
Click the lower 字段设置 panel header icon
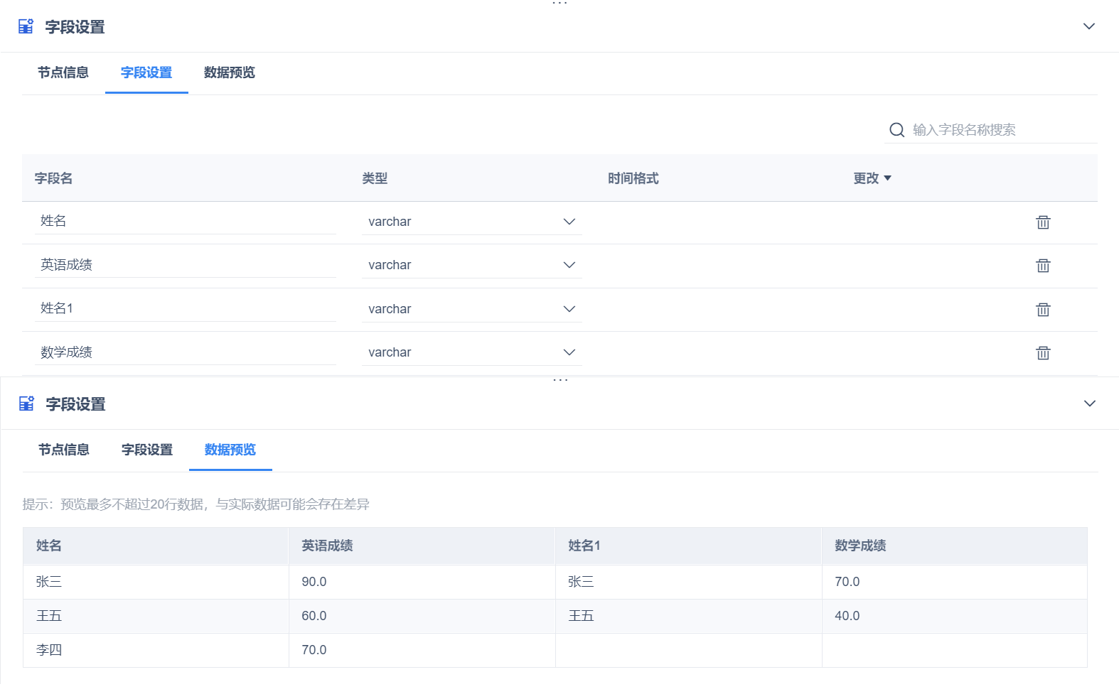point(26,404)
